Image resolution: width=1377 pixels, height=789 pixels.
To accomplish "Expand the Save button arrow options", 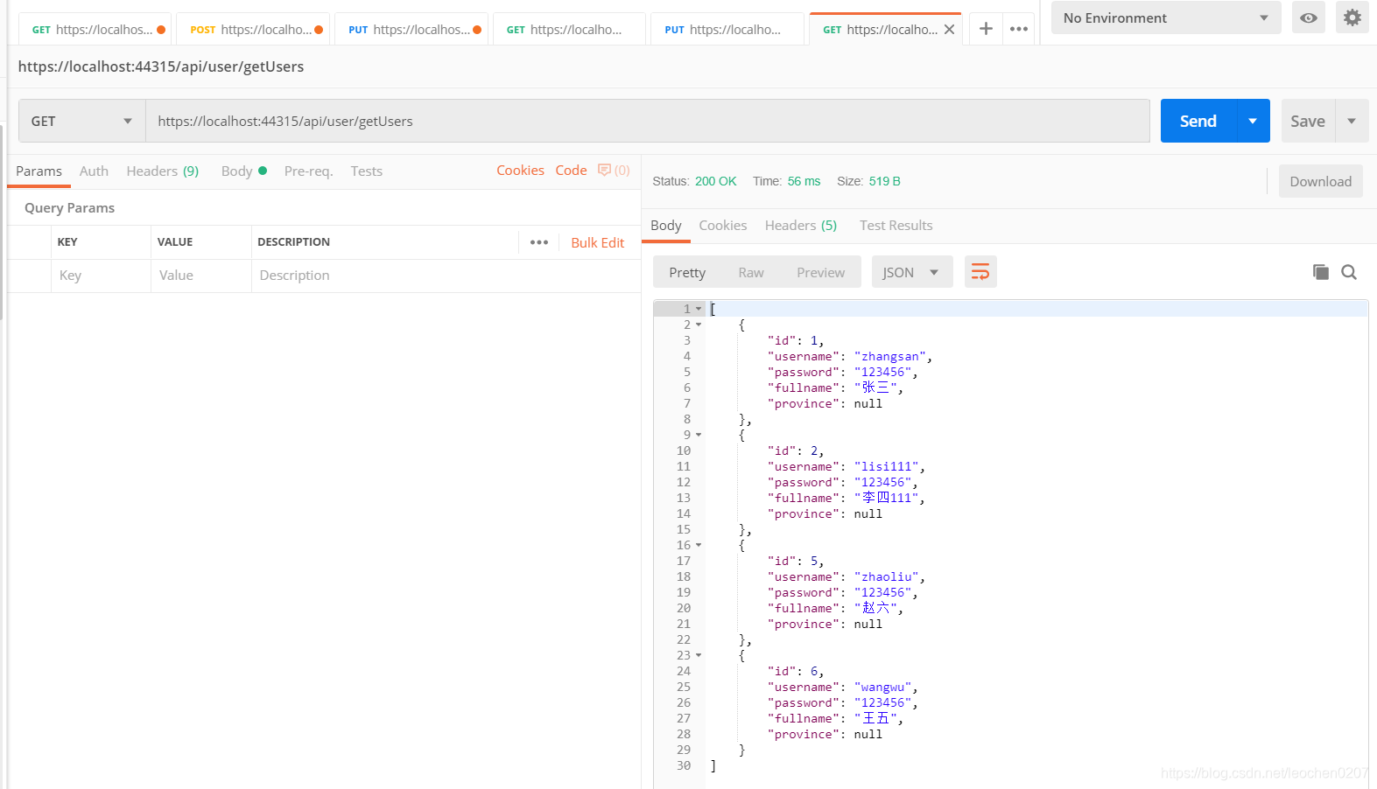I will [x=1352, y=121].
